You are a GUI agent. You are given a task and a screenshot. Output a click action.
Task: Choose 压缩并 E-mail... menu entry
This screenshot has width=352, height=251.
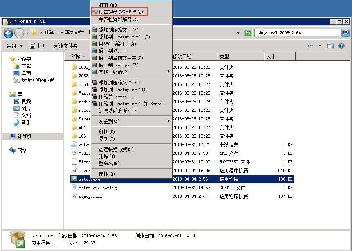click(131, 97)
